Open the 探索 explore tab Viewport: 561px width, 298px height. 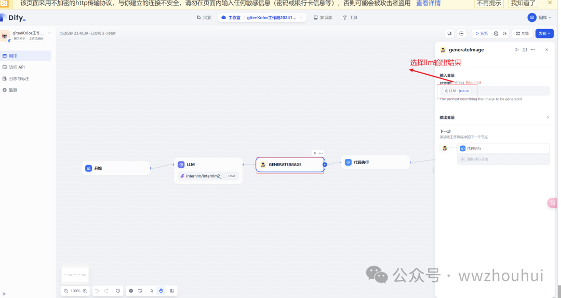click(x=204, y=18)
